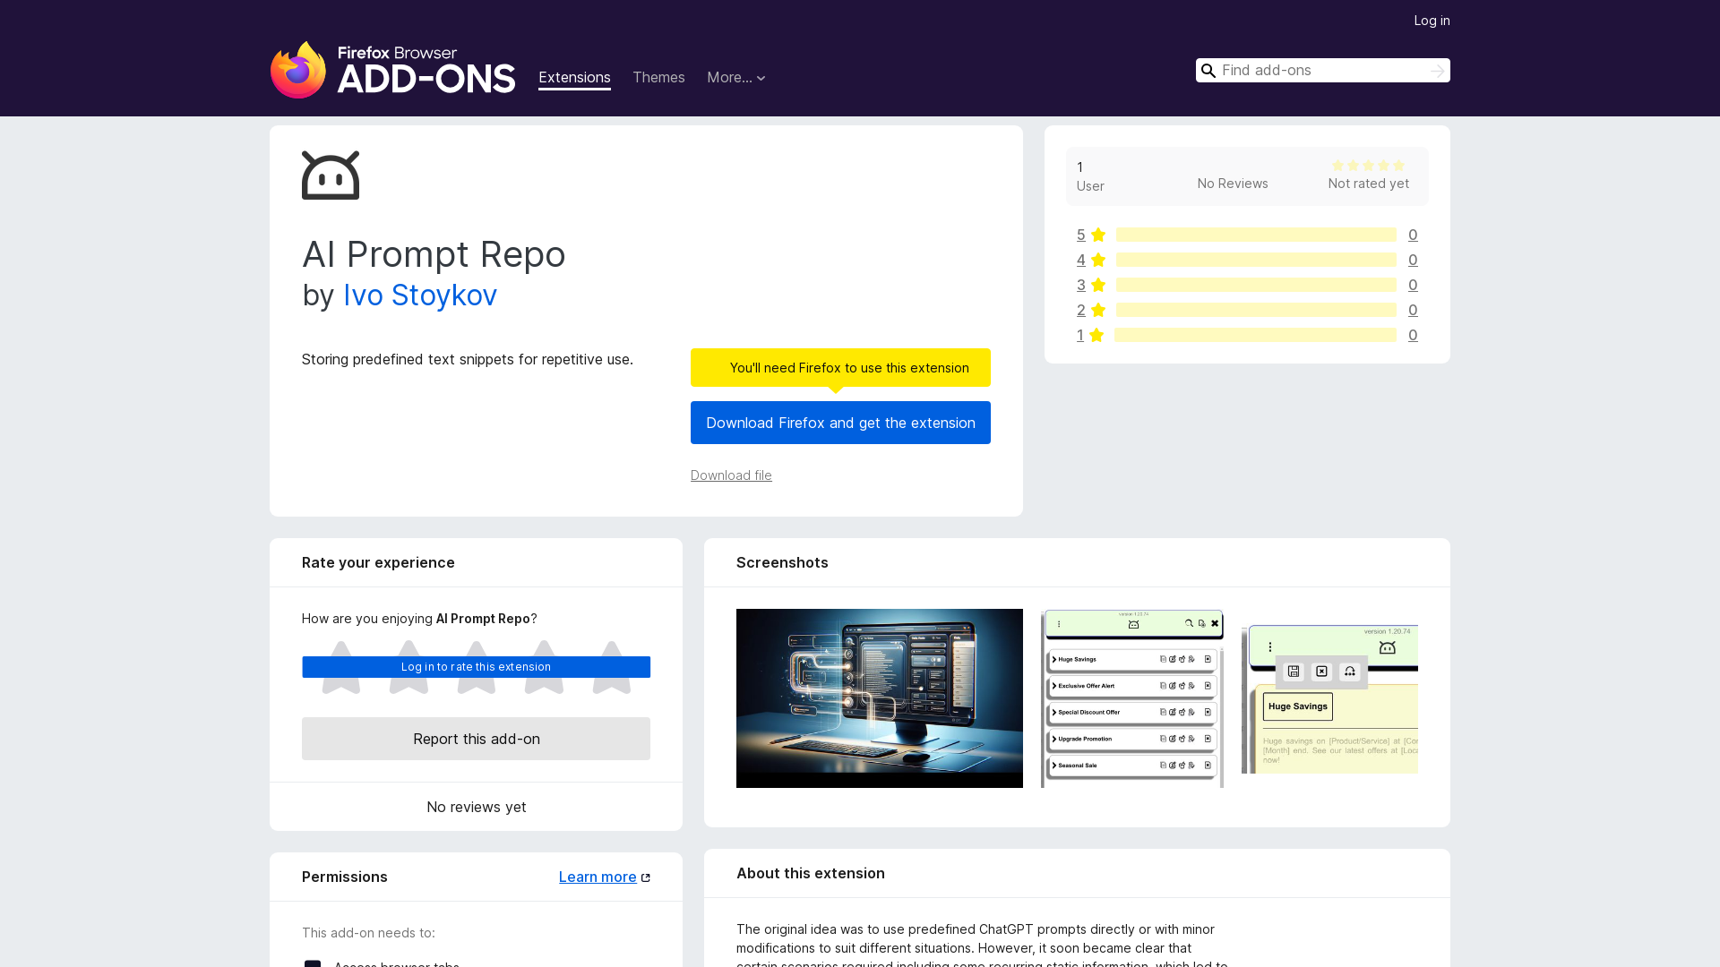Open the prompt list screenshot thumbnail
Viewport: 1720px width, 967px height.
(1132, 698)
